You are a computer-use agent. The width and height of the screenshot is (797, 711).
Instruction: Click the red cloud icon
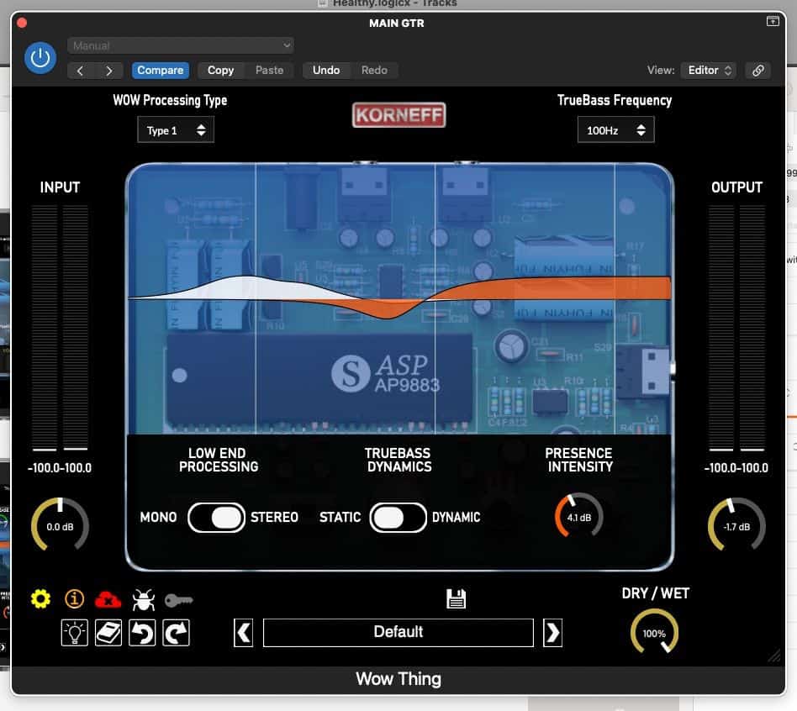pos(108,600)
